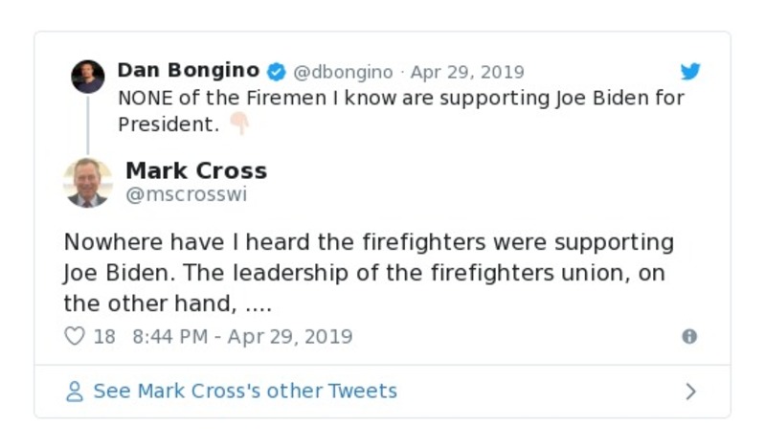Click the person icon near other Tweets
The width and height of the screenshot is (765, 448).
pyautogui.click(x=74, y=392)
